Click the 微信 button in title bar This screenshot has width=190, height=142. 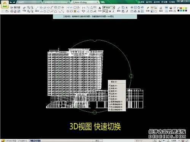pyautogui.click(x=141, y=2)
